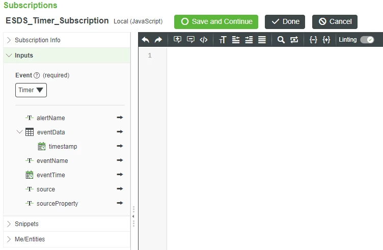Screen dimensions: 383x250
Task: Click the decrease indent toolbar icon
Action: 236,40
